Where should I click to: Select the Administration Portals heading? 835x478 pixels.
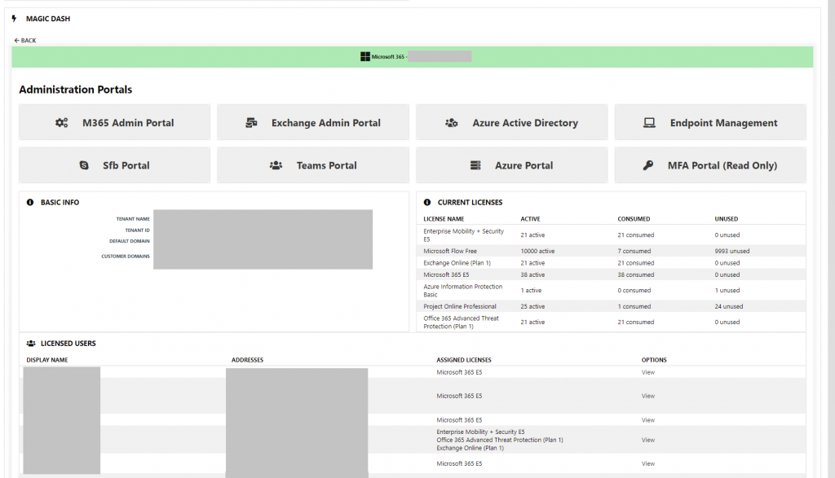pyautogui.click(x=76, y=90)
